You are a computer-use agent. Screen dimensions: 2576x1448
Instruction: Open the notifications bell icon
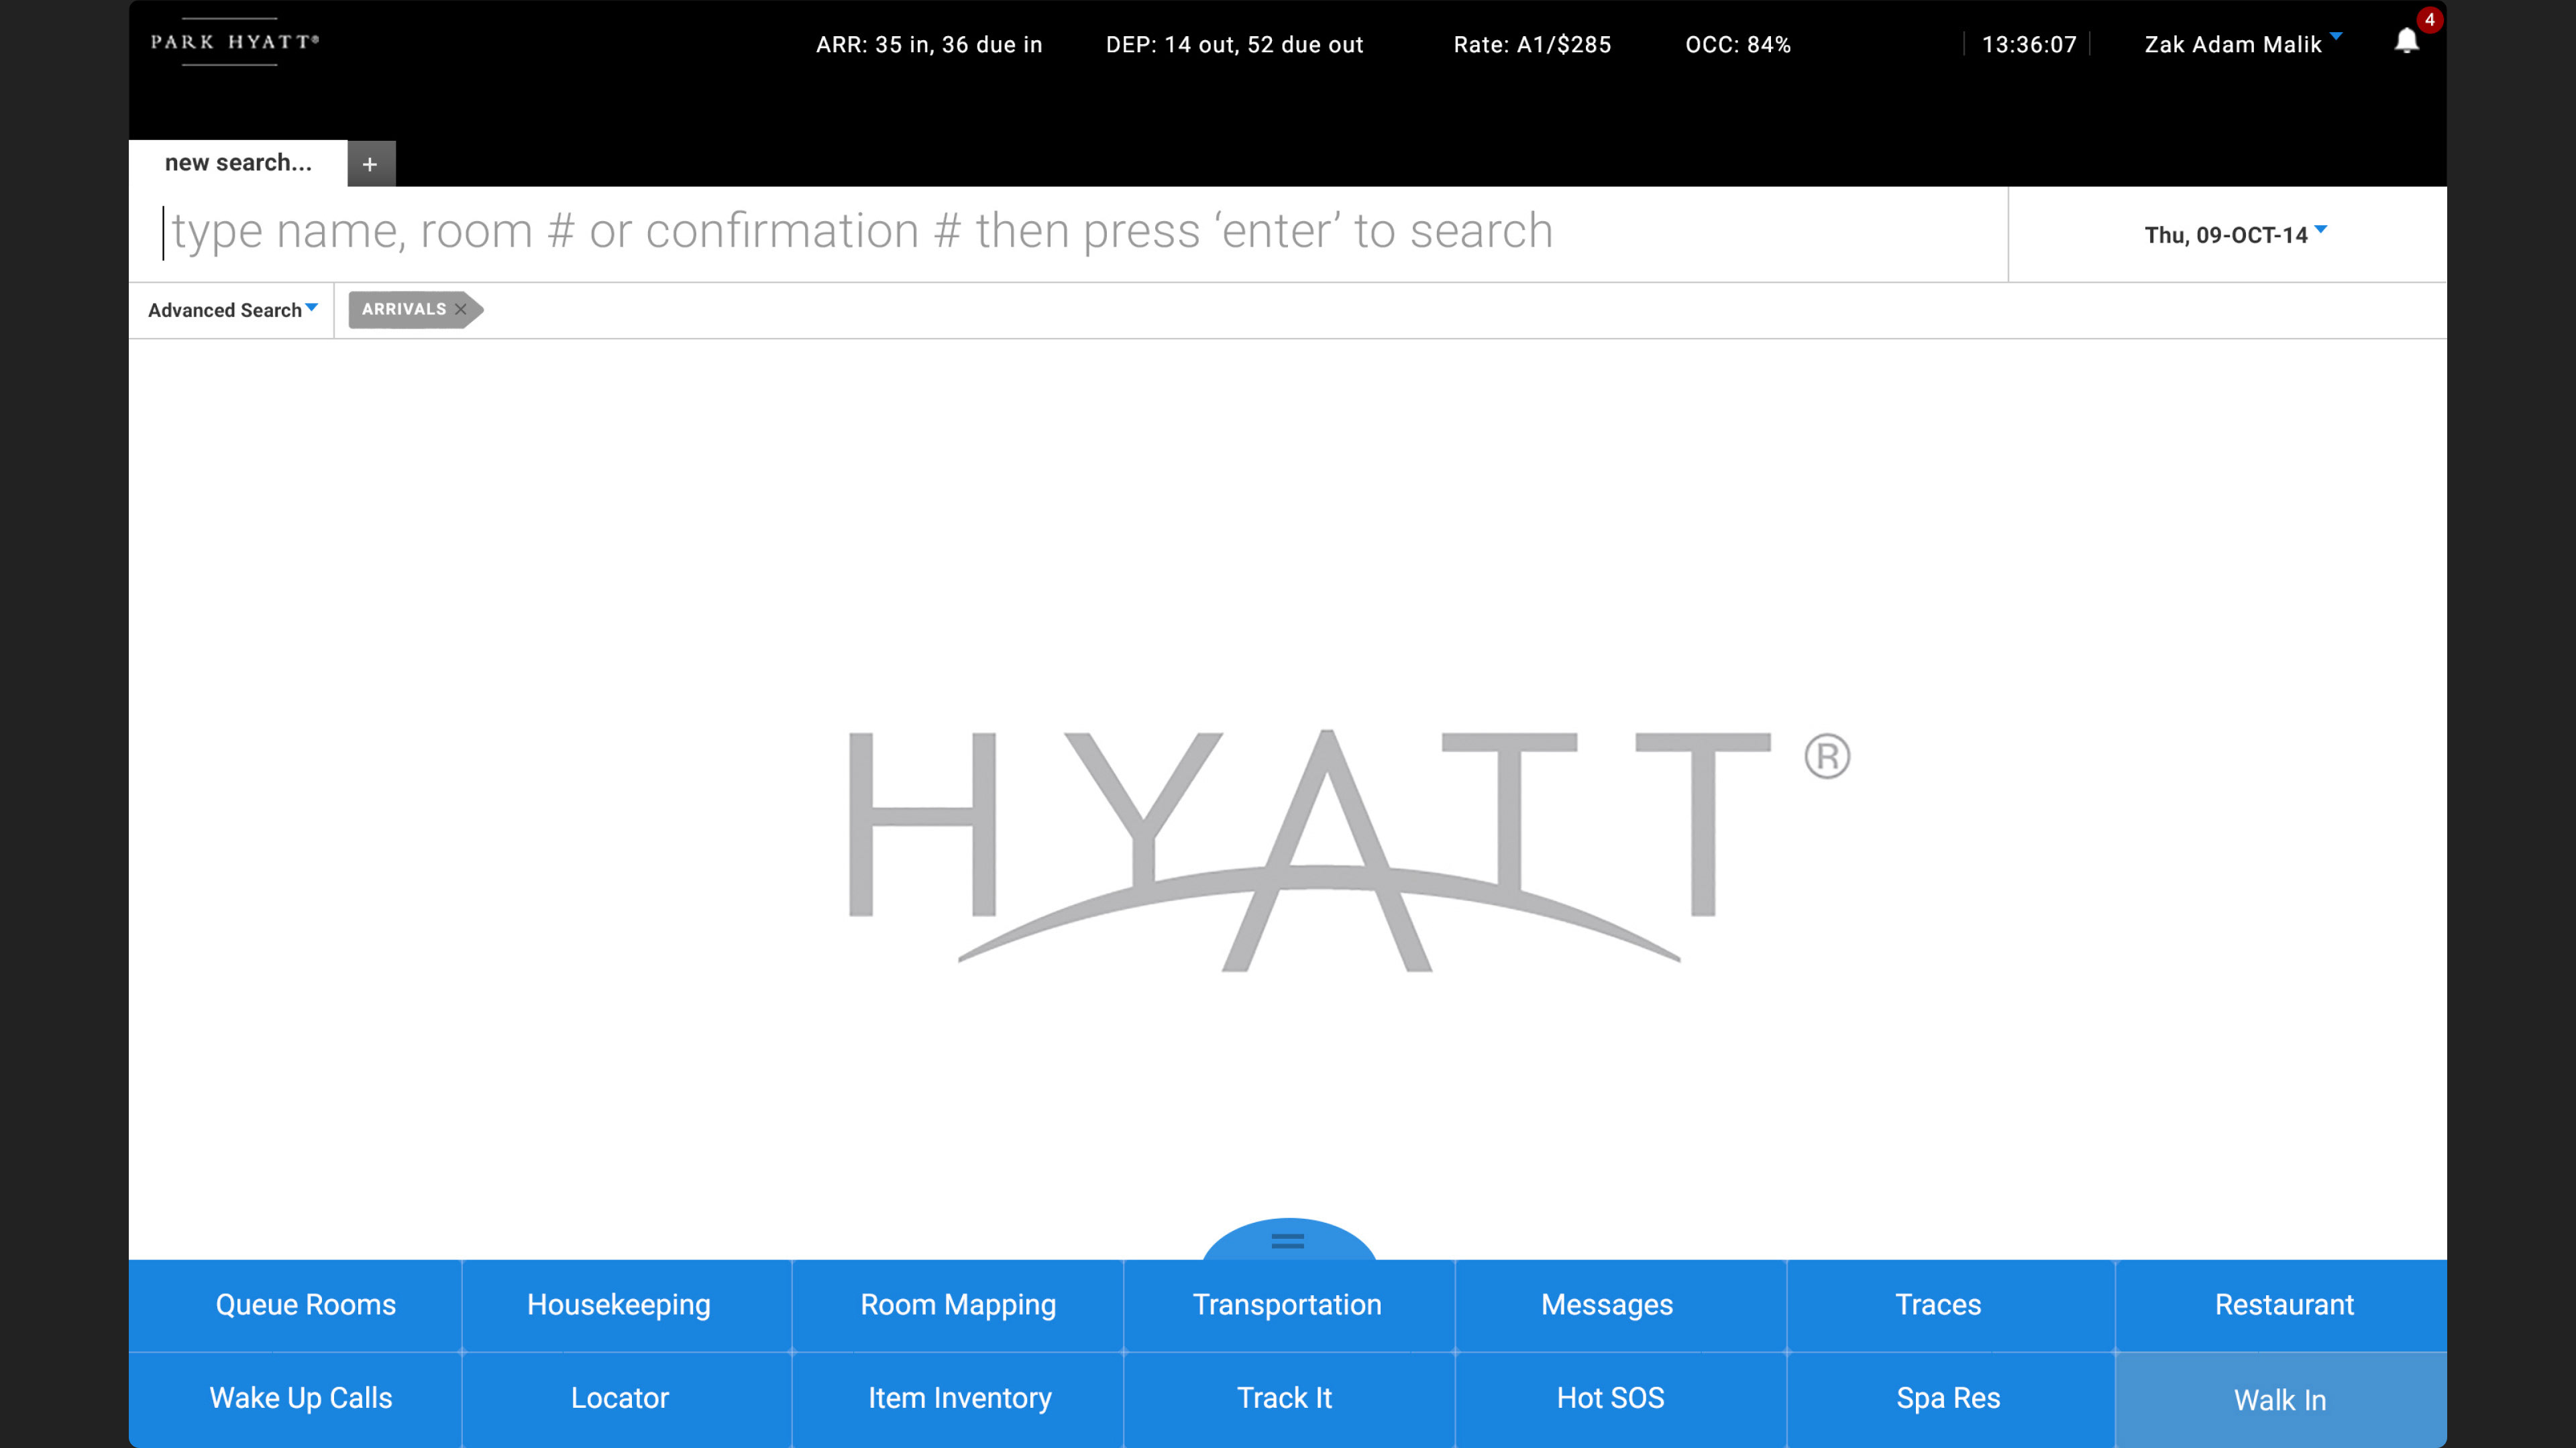pos(2406,41)
